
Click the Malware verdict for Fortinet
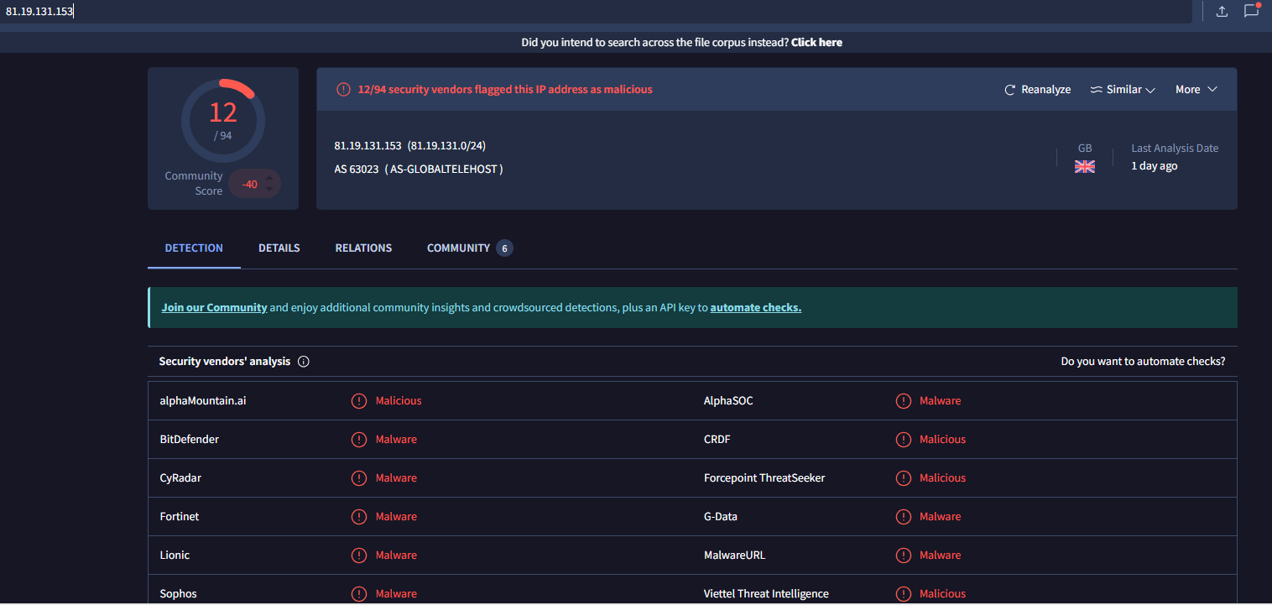(396, 517)
